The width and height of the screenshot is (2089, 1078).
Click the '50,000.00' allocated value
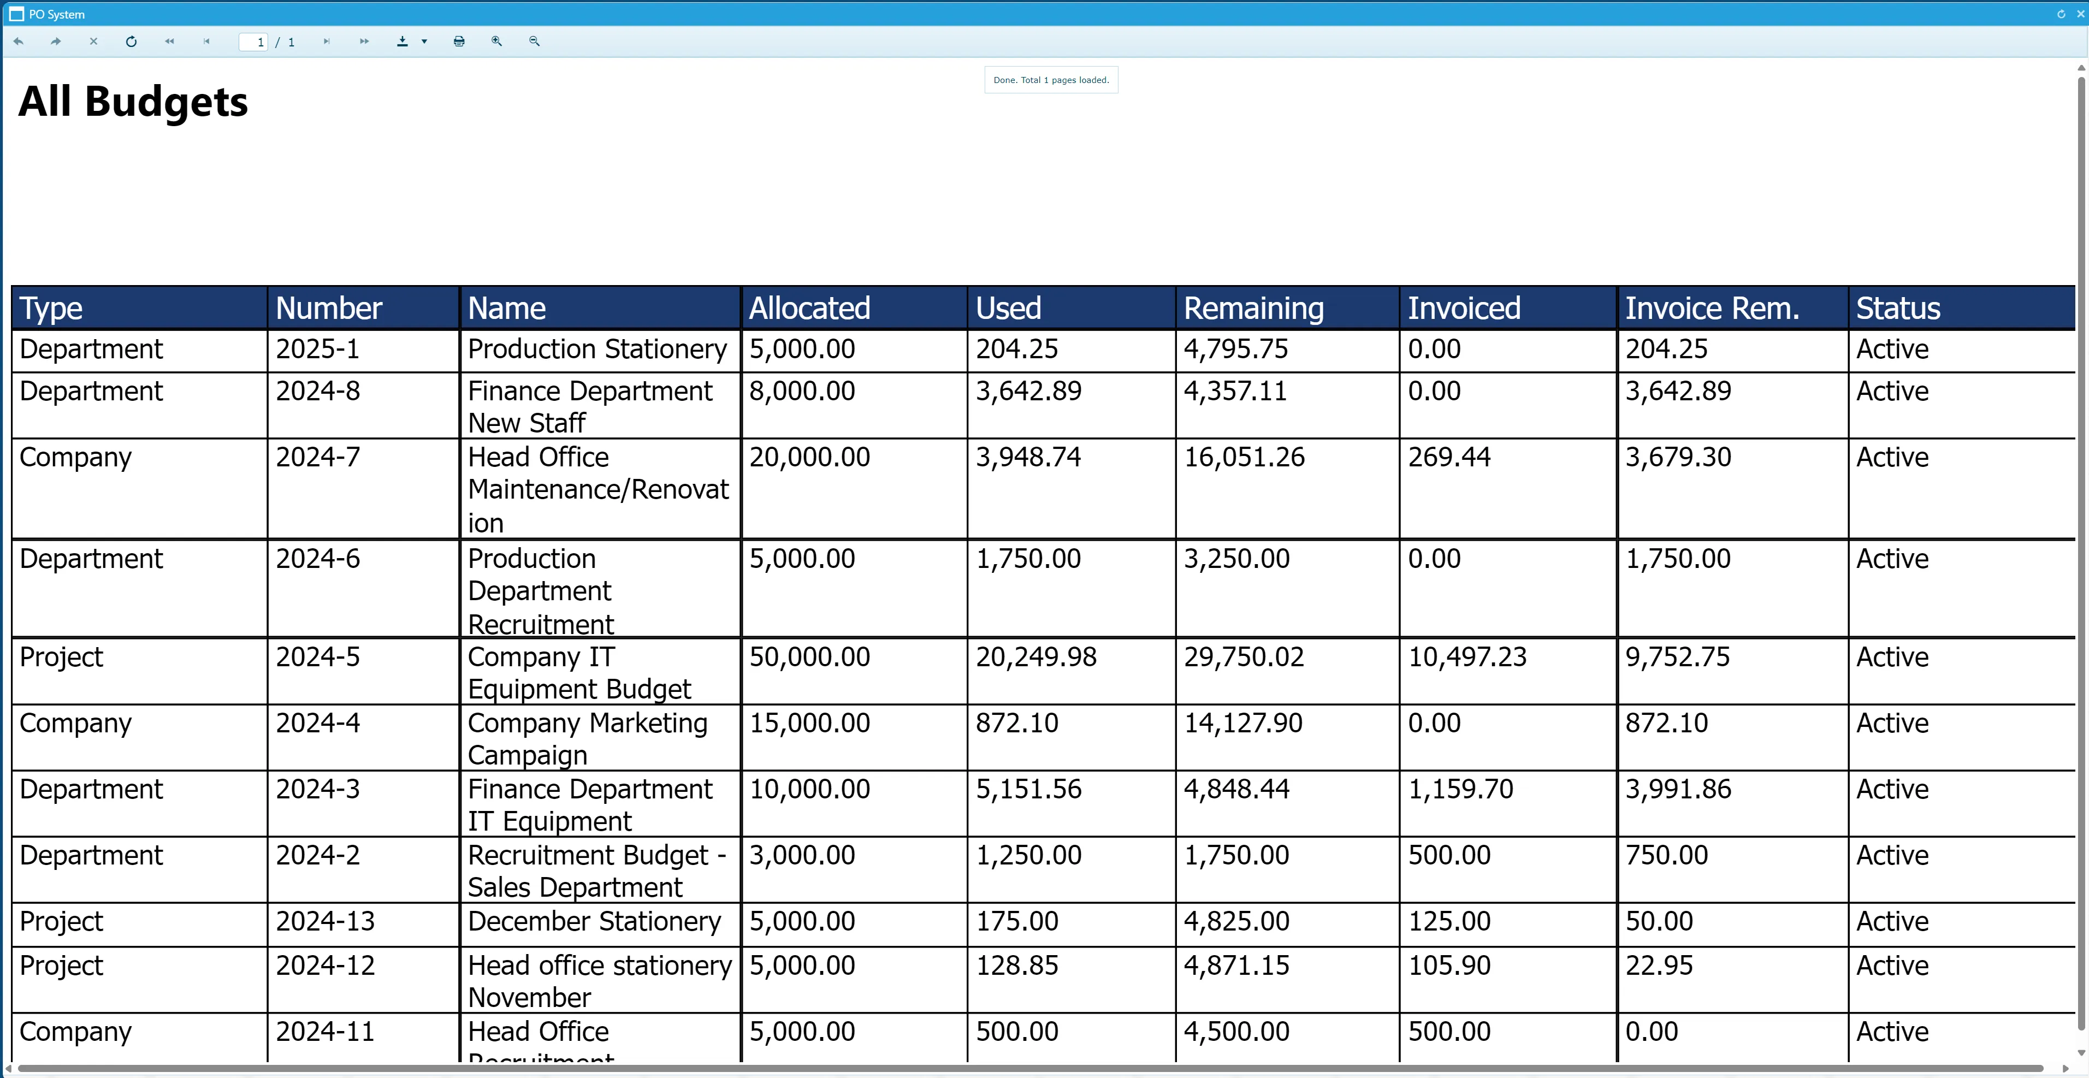coord(809,657)
